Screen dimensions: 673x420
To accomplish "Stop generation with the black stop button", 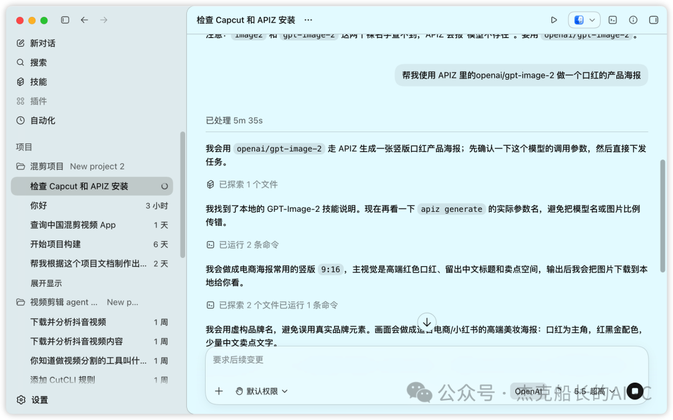I will coord(635,391).
